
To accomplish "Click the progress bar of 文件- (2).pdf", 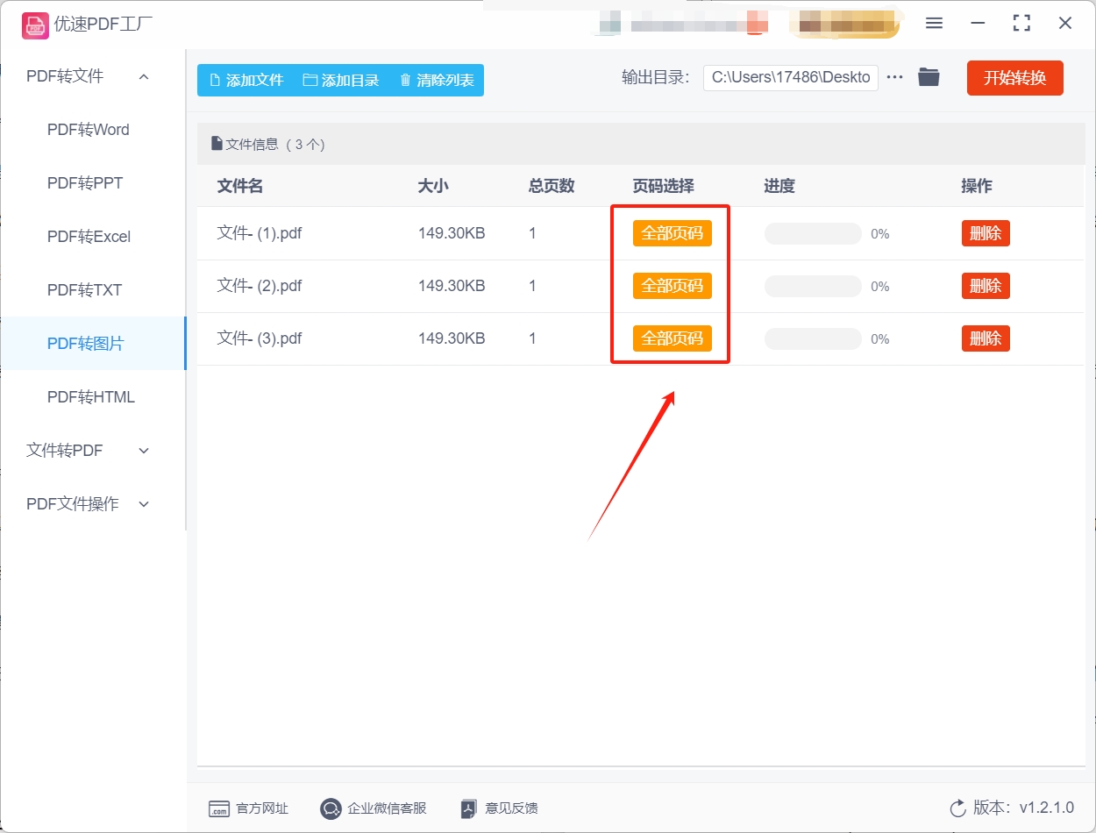I will pyautogui.click(x=812, y=286).
